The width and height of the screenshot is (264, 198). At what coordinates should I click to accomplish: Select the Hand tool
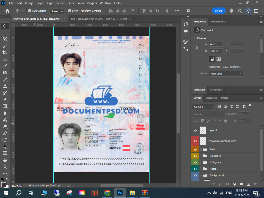point(5,160)
